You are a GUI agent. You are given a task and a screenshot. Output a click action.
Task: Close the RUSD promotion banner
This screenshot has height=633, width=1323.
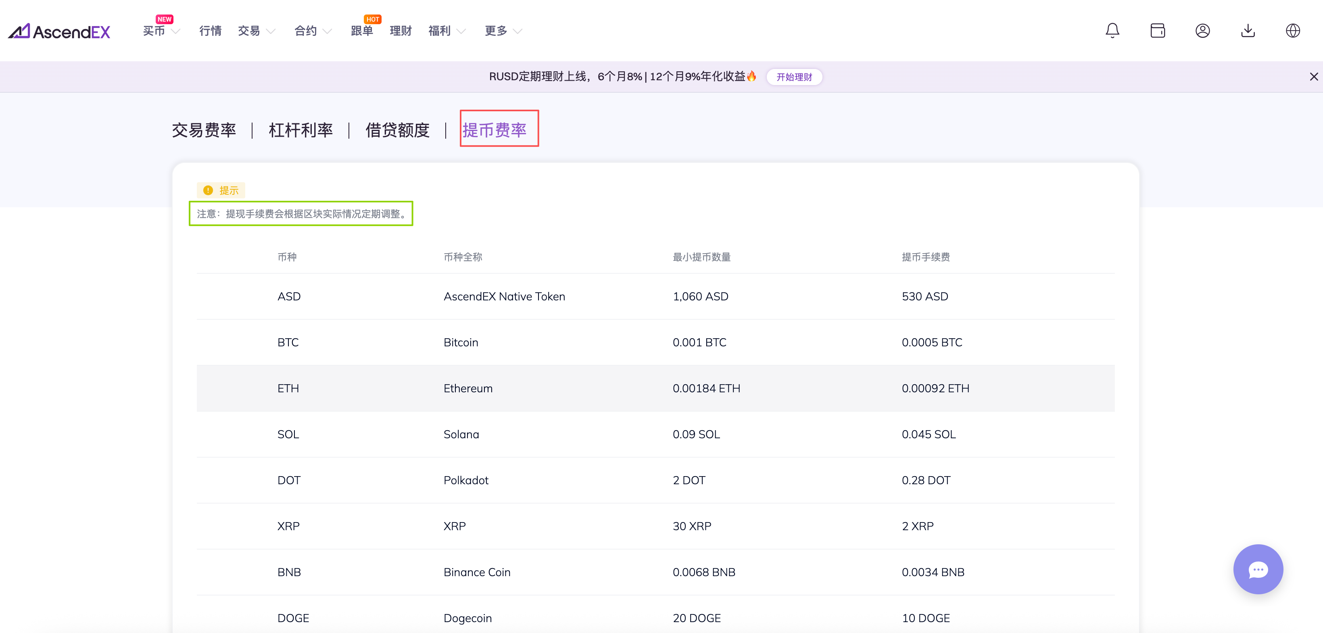1313,77
